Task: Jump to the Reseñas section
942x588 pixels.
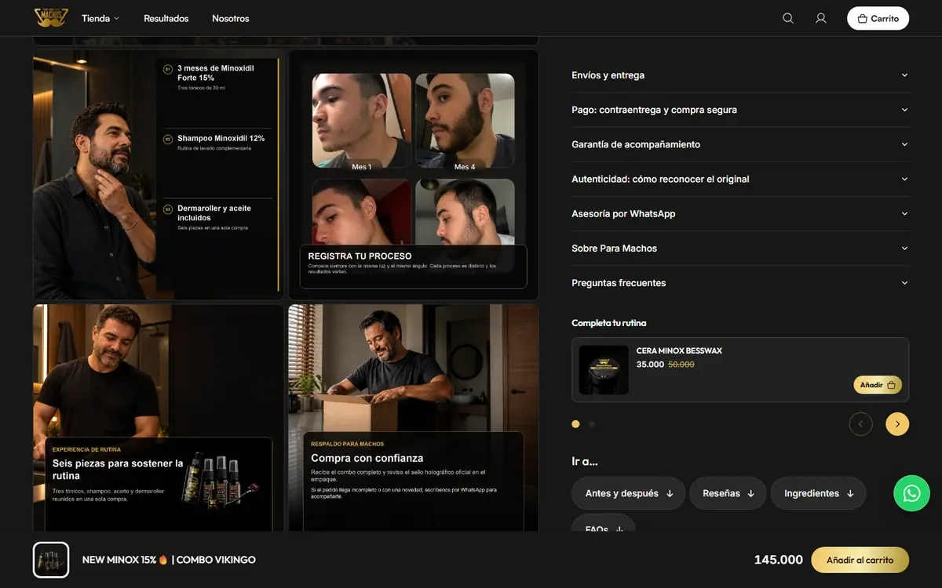Action: click(728, 493)
